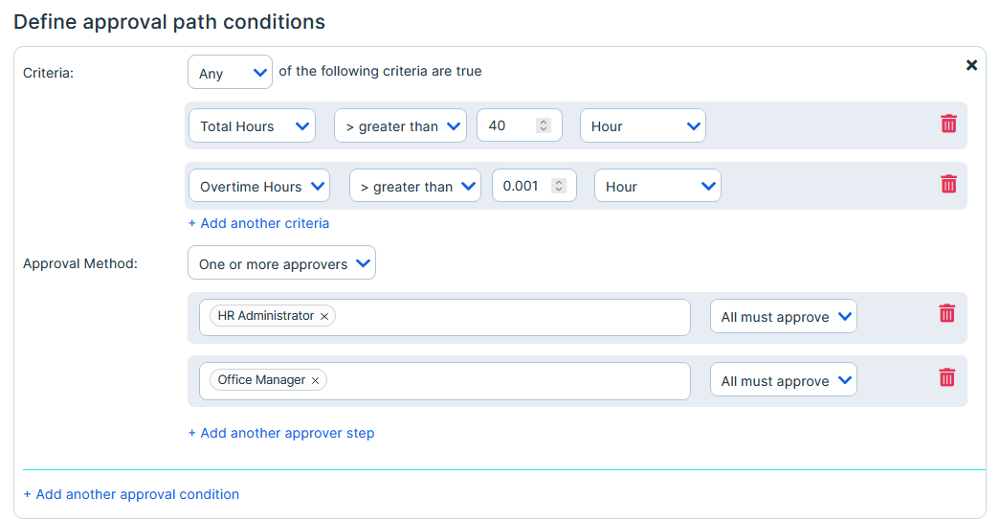1001x520 pixels.
Task: Open the Hour unit dropdown for Total Hours
Action: pos(643,125)
